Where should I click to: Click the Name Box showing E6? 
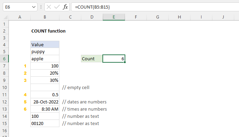tap(20, 7)
